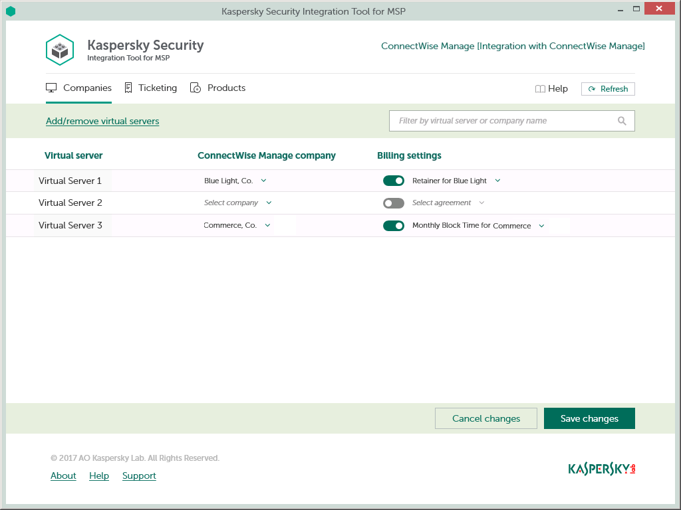This screenshot has height=510, width=681.
Task: Disable billing toggle for Virtual Server 3
Action: tap(394, 226)
